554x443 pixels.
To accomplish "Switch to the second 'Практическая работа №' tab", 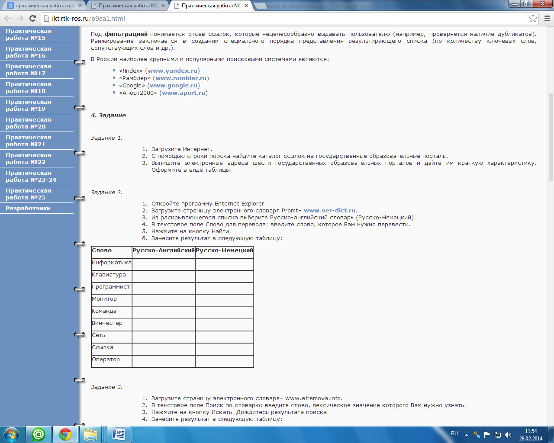I will tap(128, 6).
